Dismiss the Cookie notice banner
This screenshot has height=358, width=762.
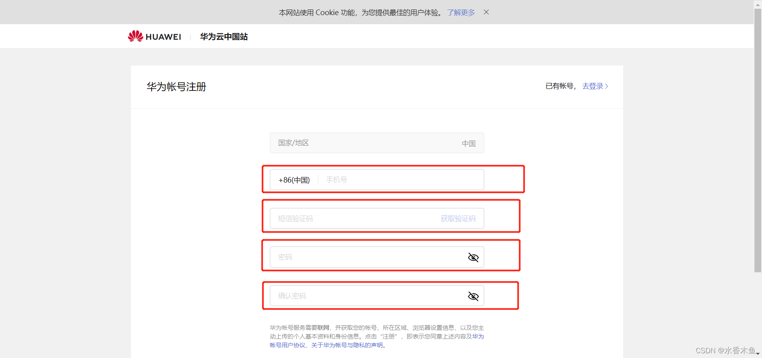tap(486, 12)
